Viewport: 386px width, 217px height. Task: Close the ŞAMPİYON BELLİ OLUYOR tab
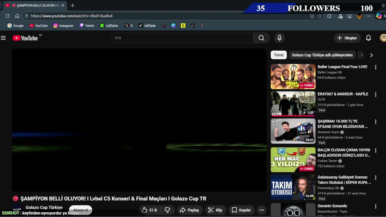click(x=63, y=5)
